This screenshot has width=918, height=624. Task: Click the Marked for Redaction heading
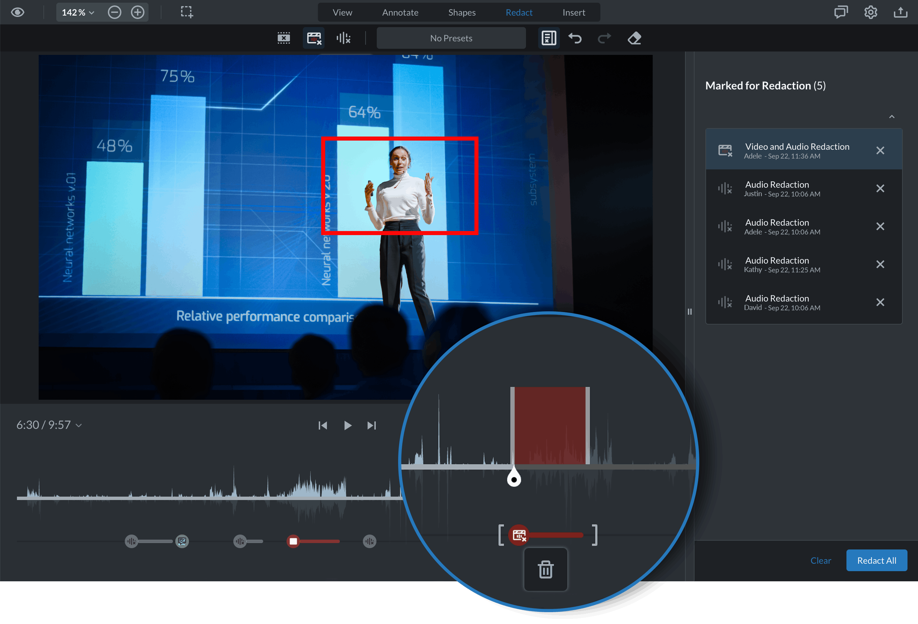coord(765,86)
